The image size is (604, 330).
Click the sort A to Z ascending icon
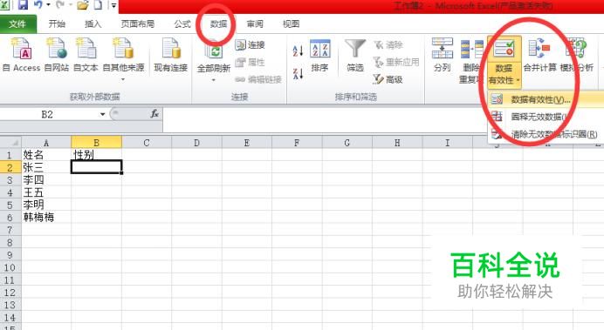(298, 51)
